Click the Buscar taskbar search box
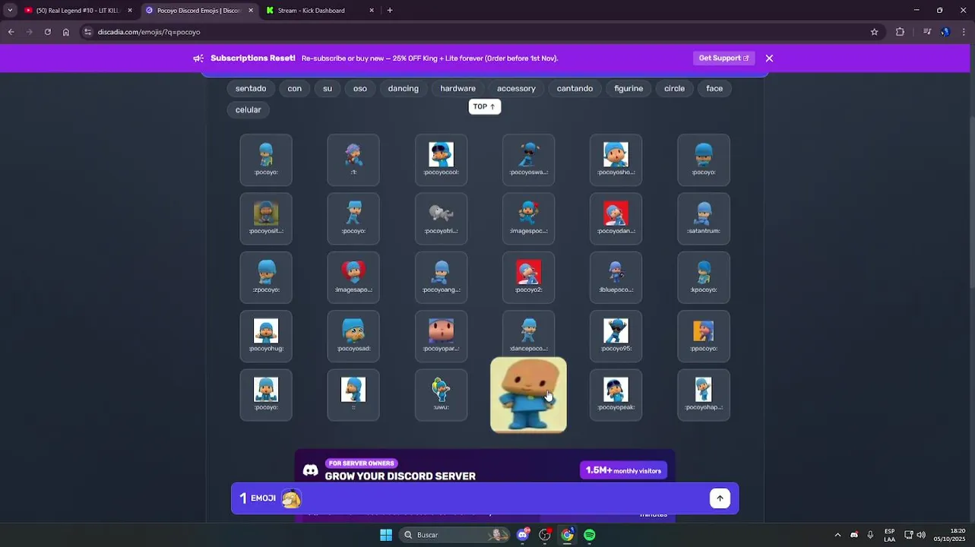This screenshot has width=975, height=547. pos(454,535)
